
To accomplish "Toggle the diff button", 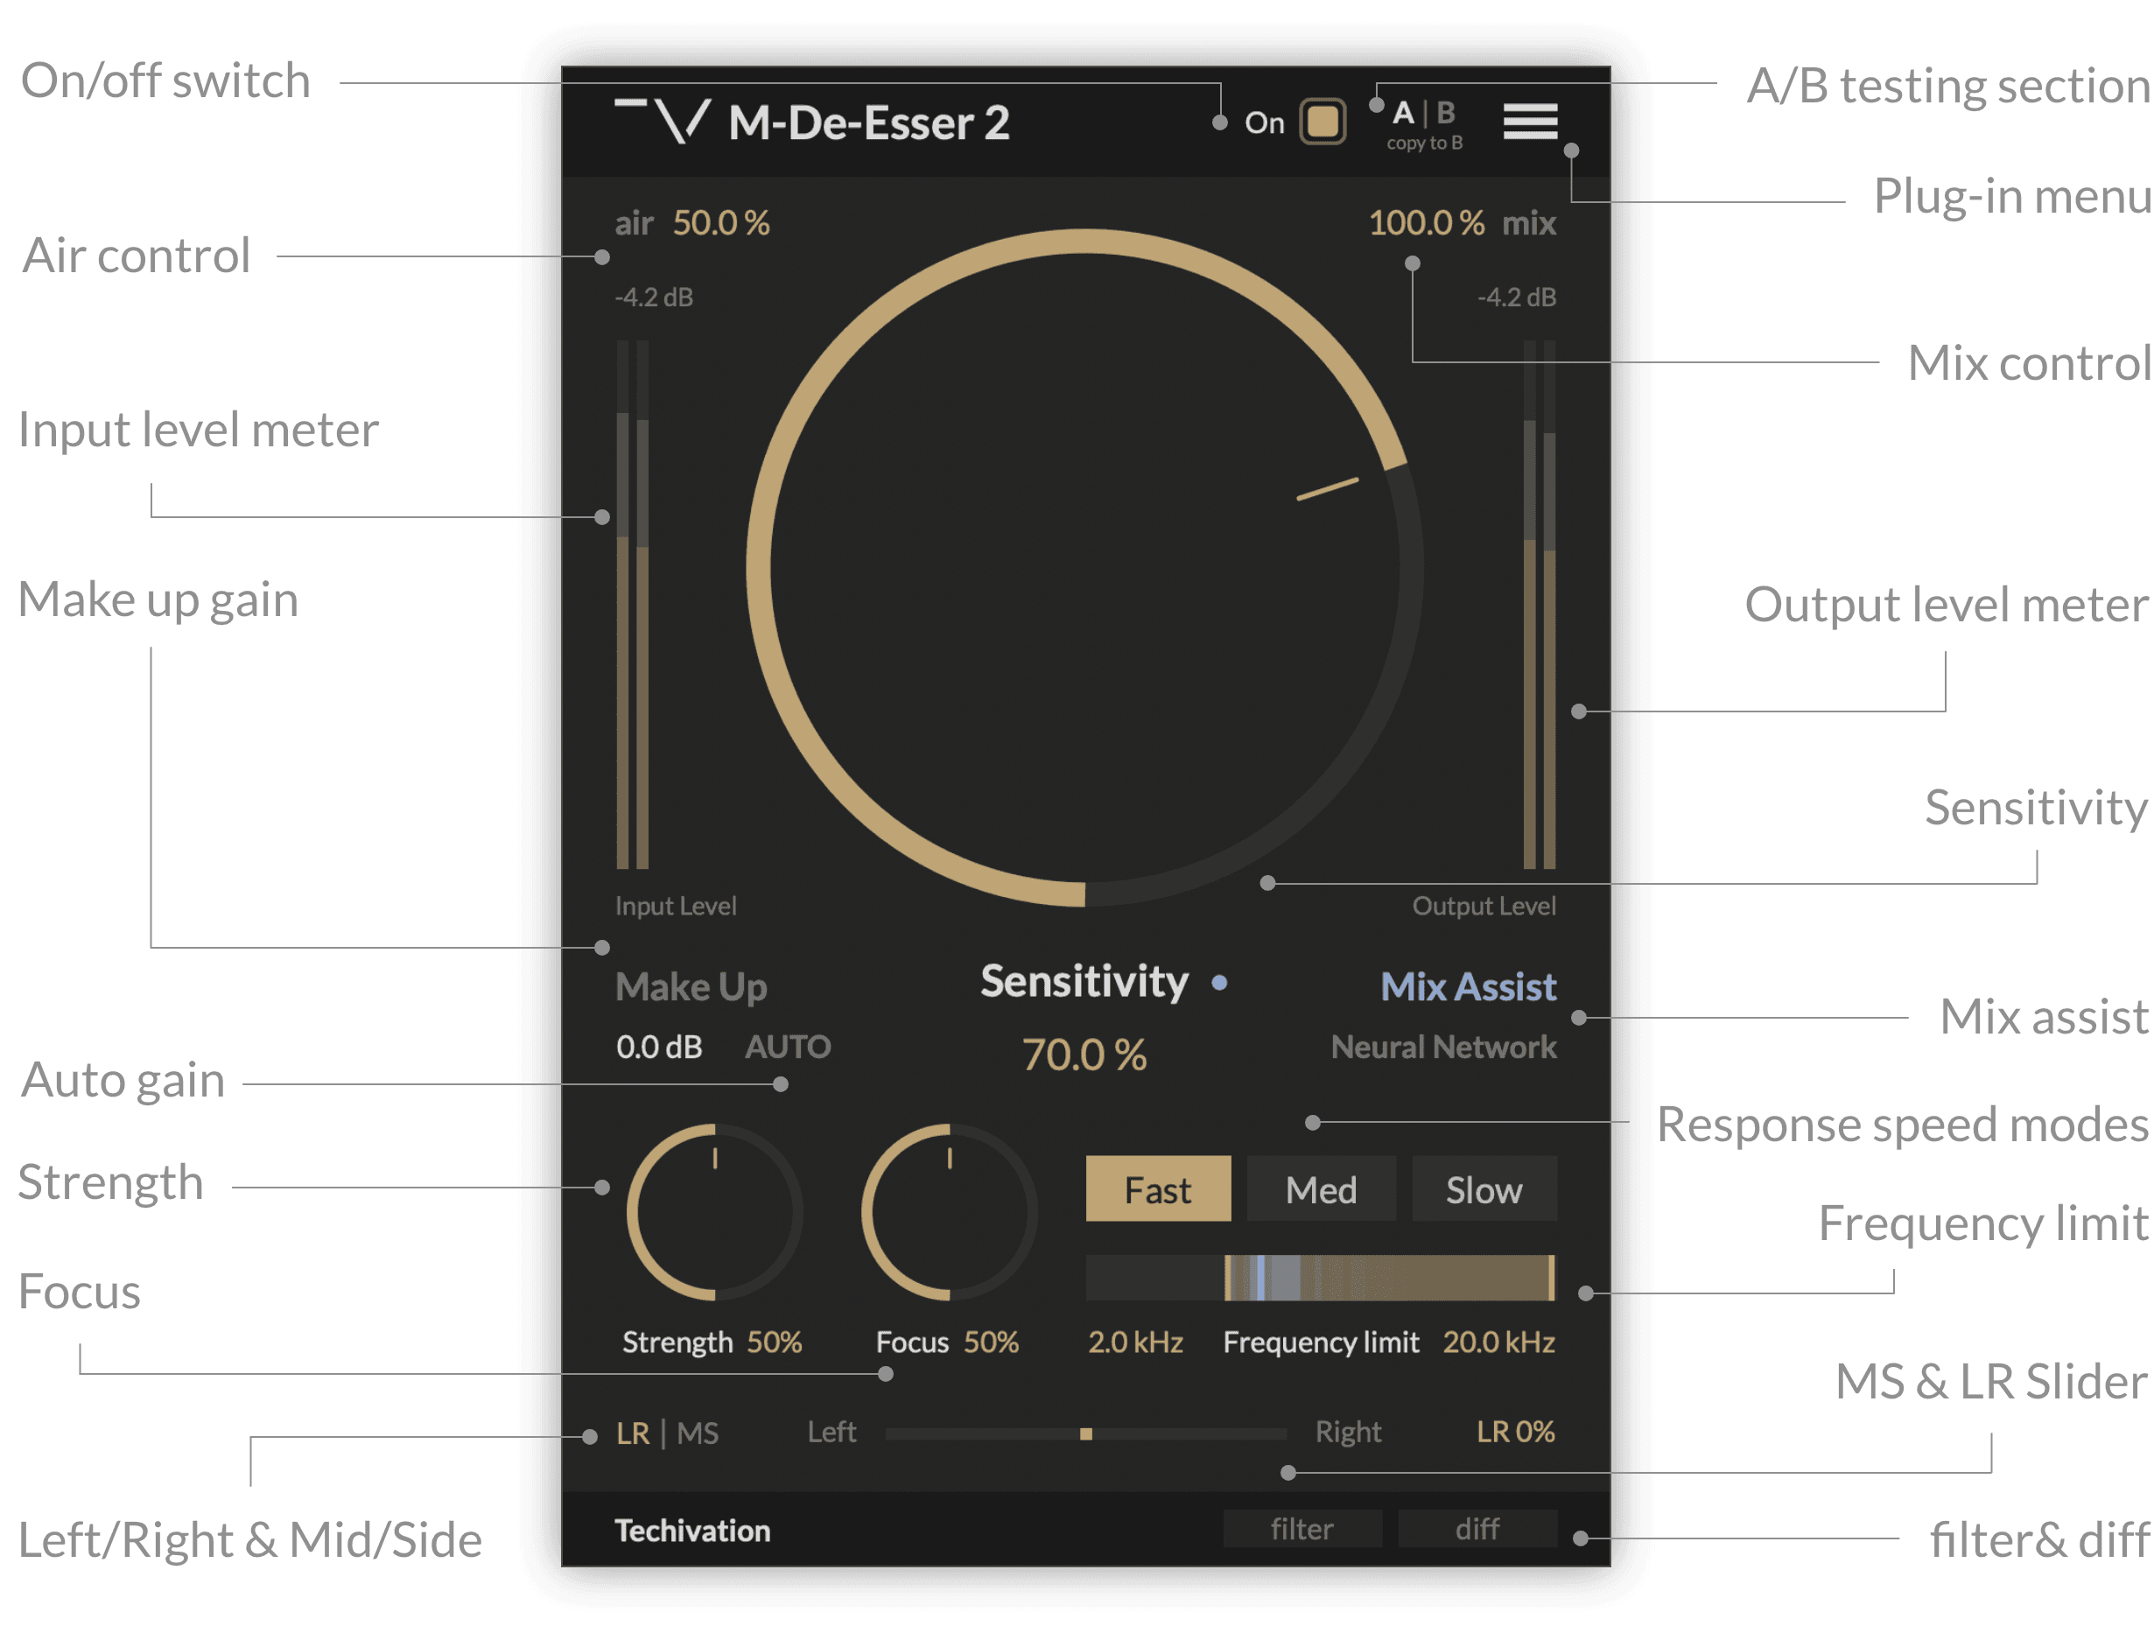I will (1477, 1529).
